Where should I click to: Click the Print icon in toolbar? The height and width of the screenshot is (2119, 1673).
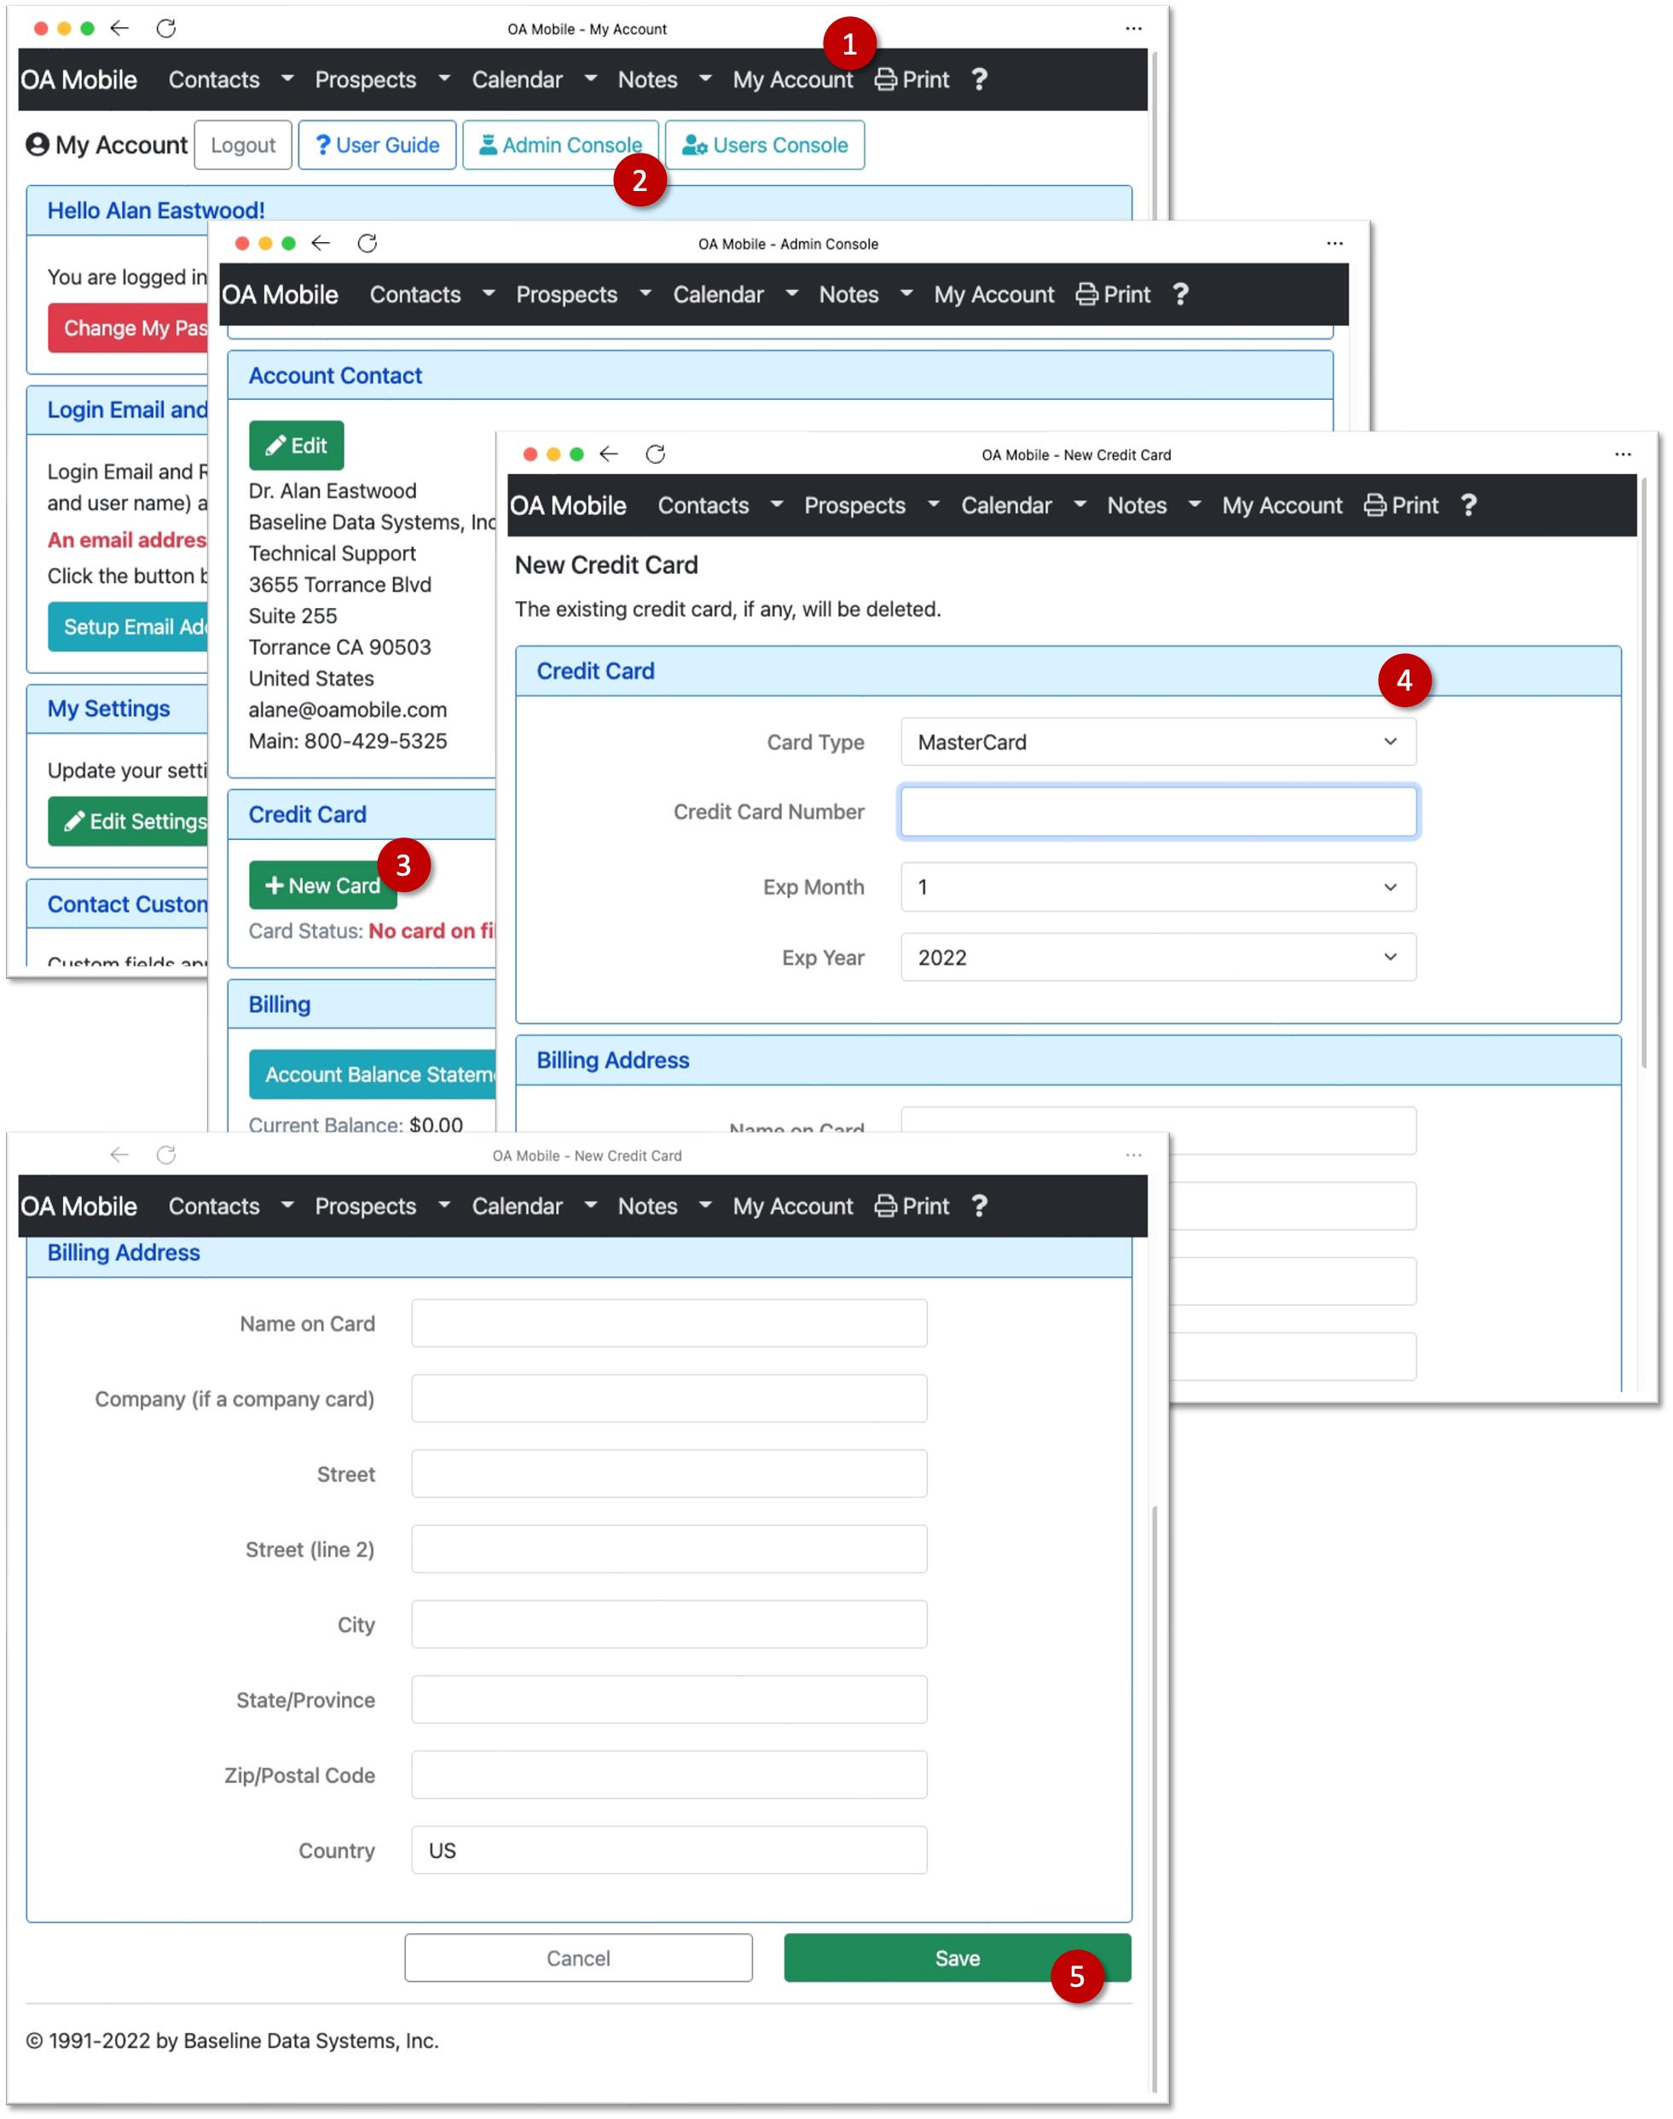(x=885, y=78)
